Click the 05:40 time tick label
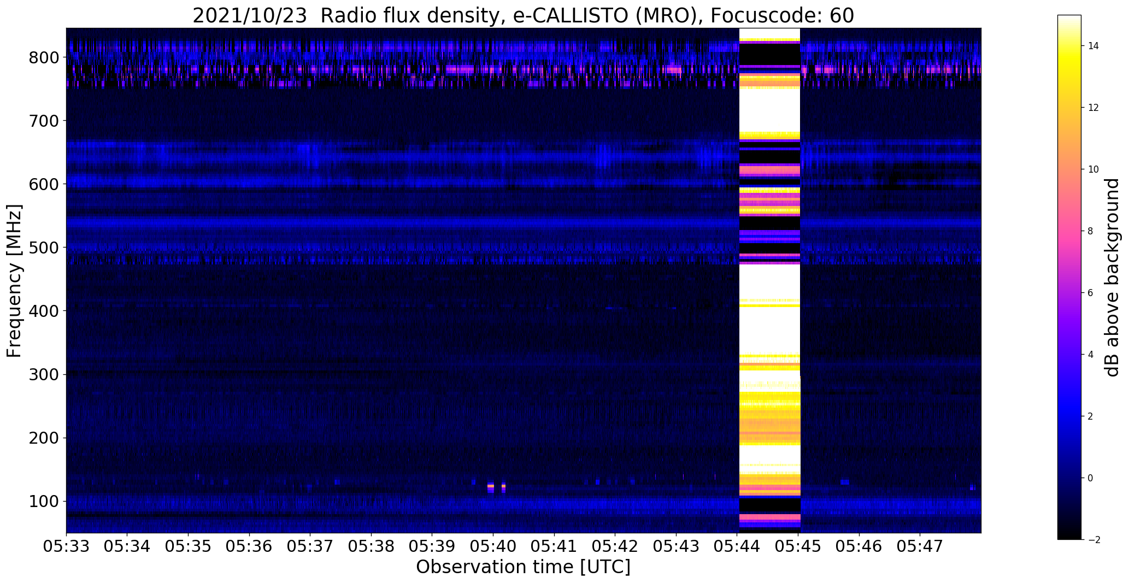The height and width of the screenshot is (583, 1129). [x=493, y=547]
